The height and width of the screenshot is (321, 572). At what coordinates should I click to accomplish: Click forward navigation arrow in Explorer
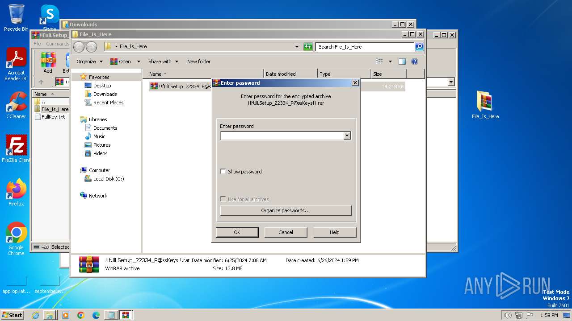(x=91, y=47)
